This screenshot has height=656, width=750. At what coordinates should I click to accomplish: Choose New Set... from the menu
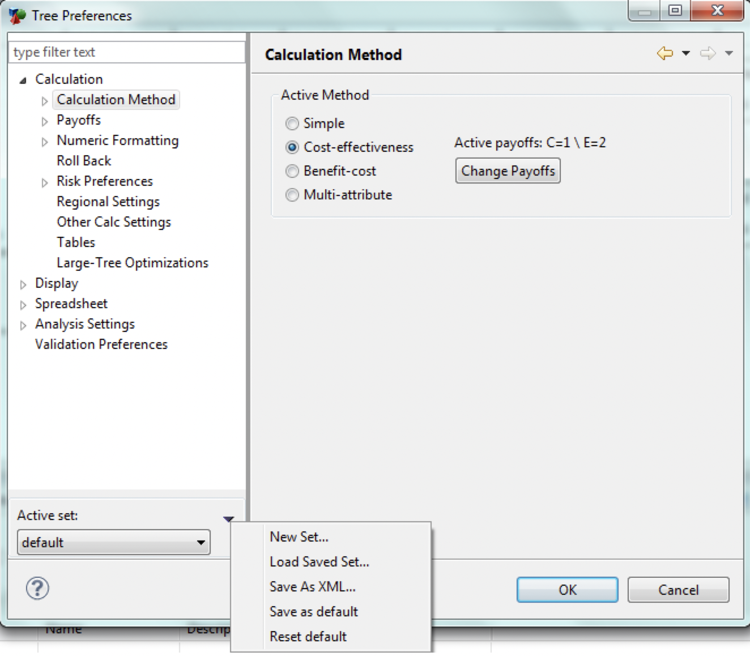click(x=299, y=536)
